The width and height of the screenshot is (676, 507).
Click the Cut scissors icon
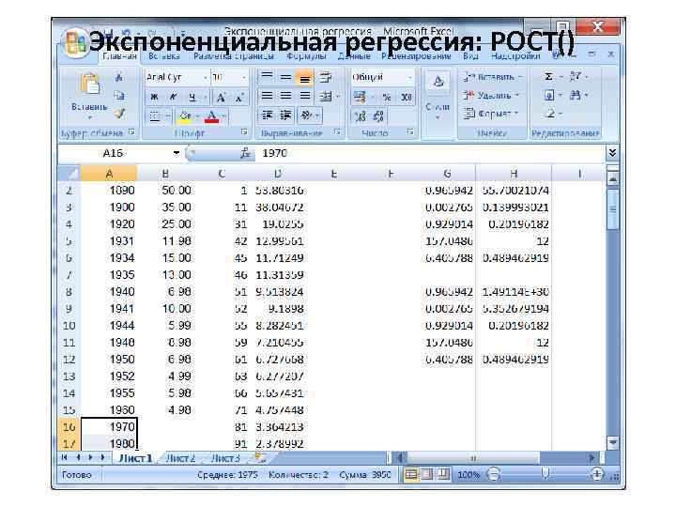[119, 78]
